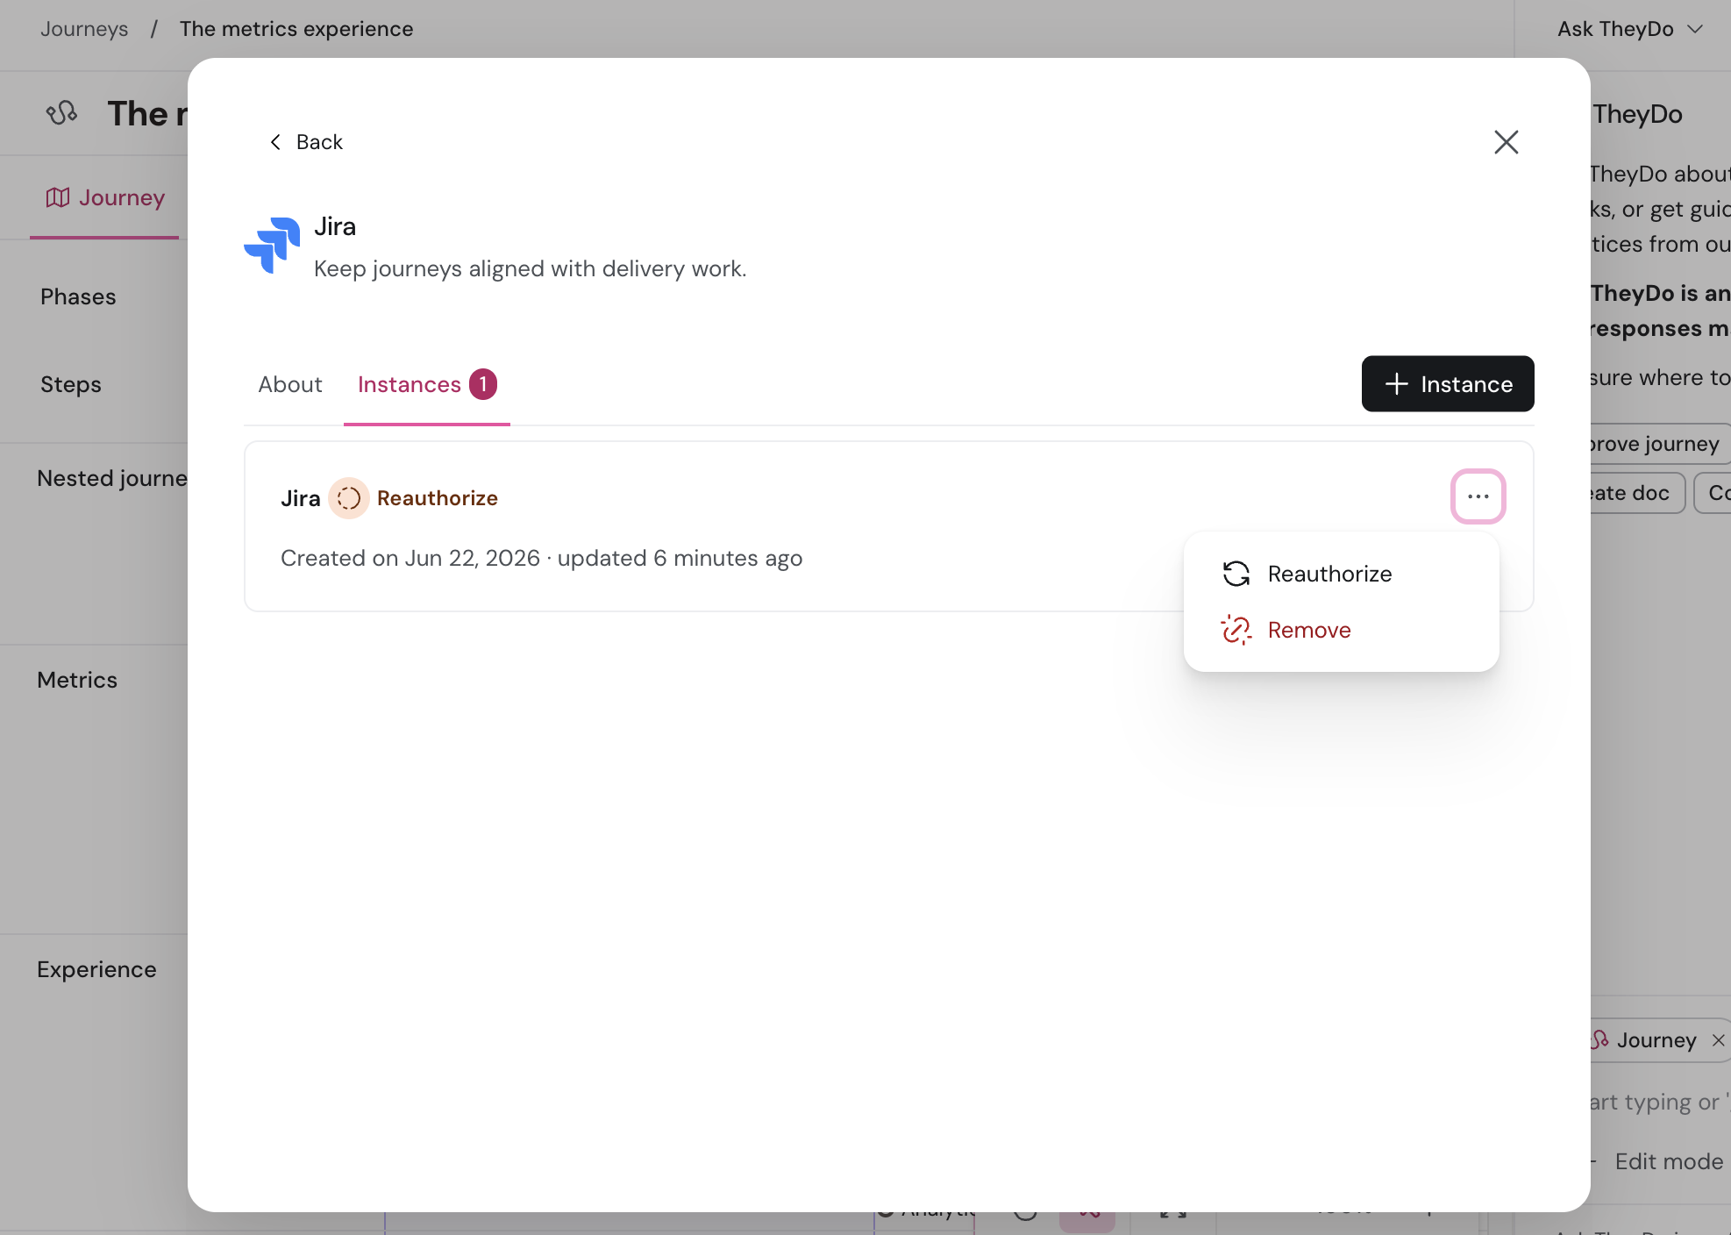The width and height of the screenshot is (1731, 1235).
Task: Click the Reauthorize status badge
Action: pyautogui.click(x=413, y=498)
